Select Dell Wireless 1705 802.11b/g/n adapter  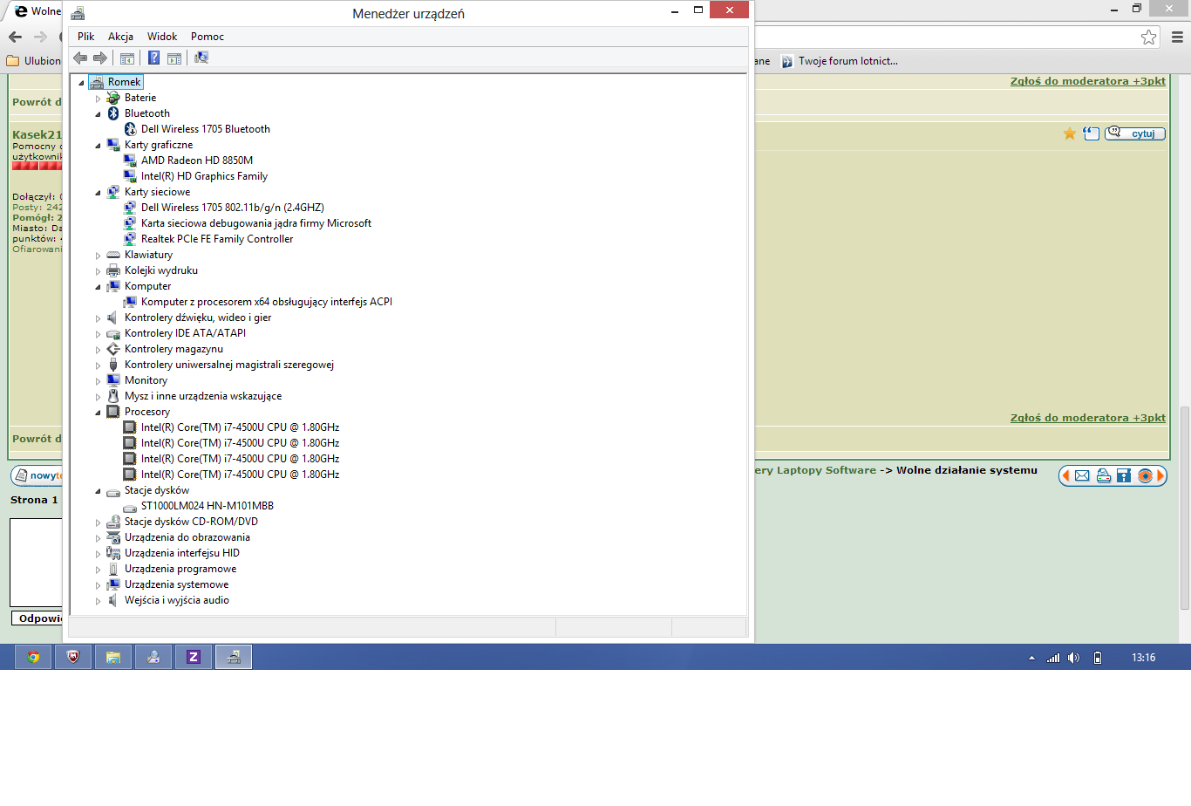click(x=233, y=208)
